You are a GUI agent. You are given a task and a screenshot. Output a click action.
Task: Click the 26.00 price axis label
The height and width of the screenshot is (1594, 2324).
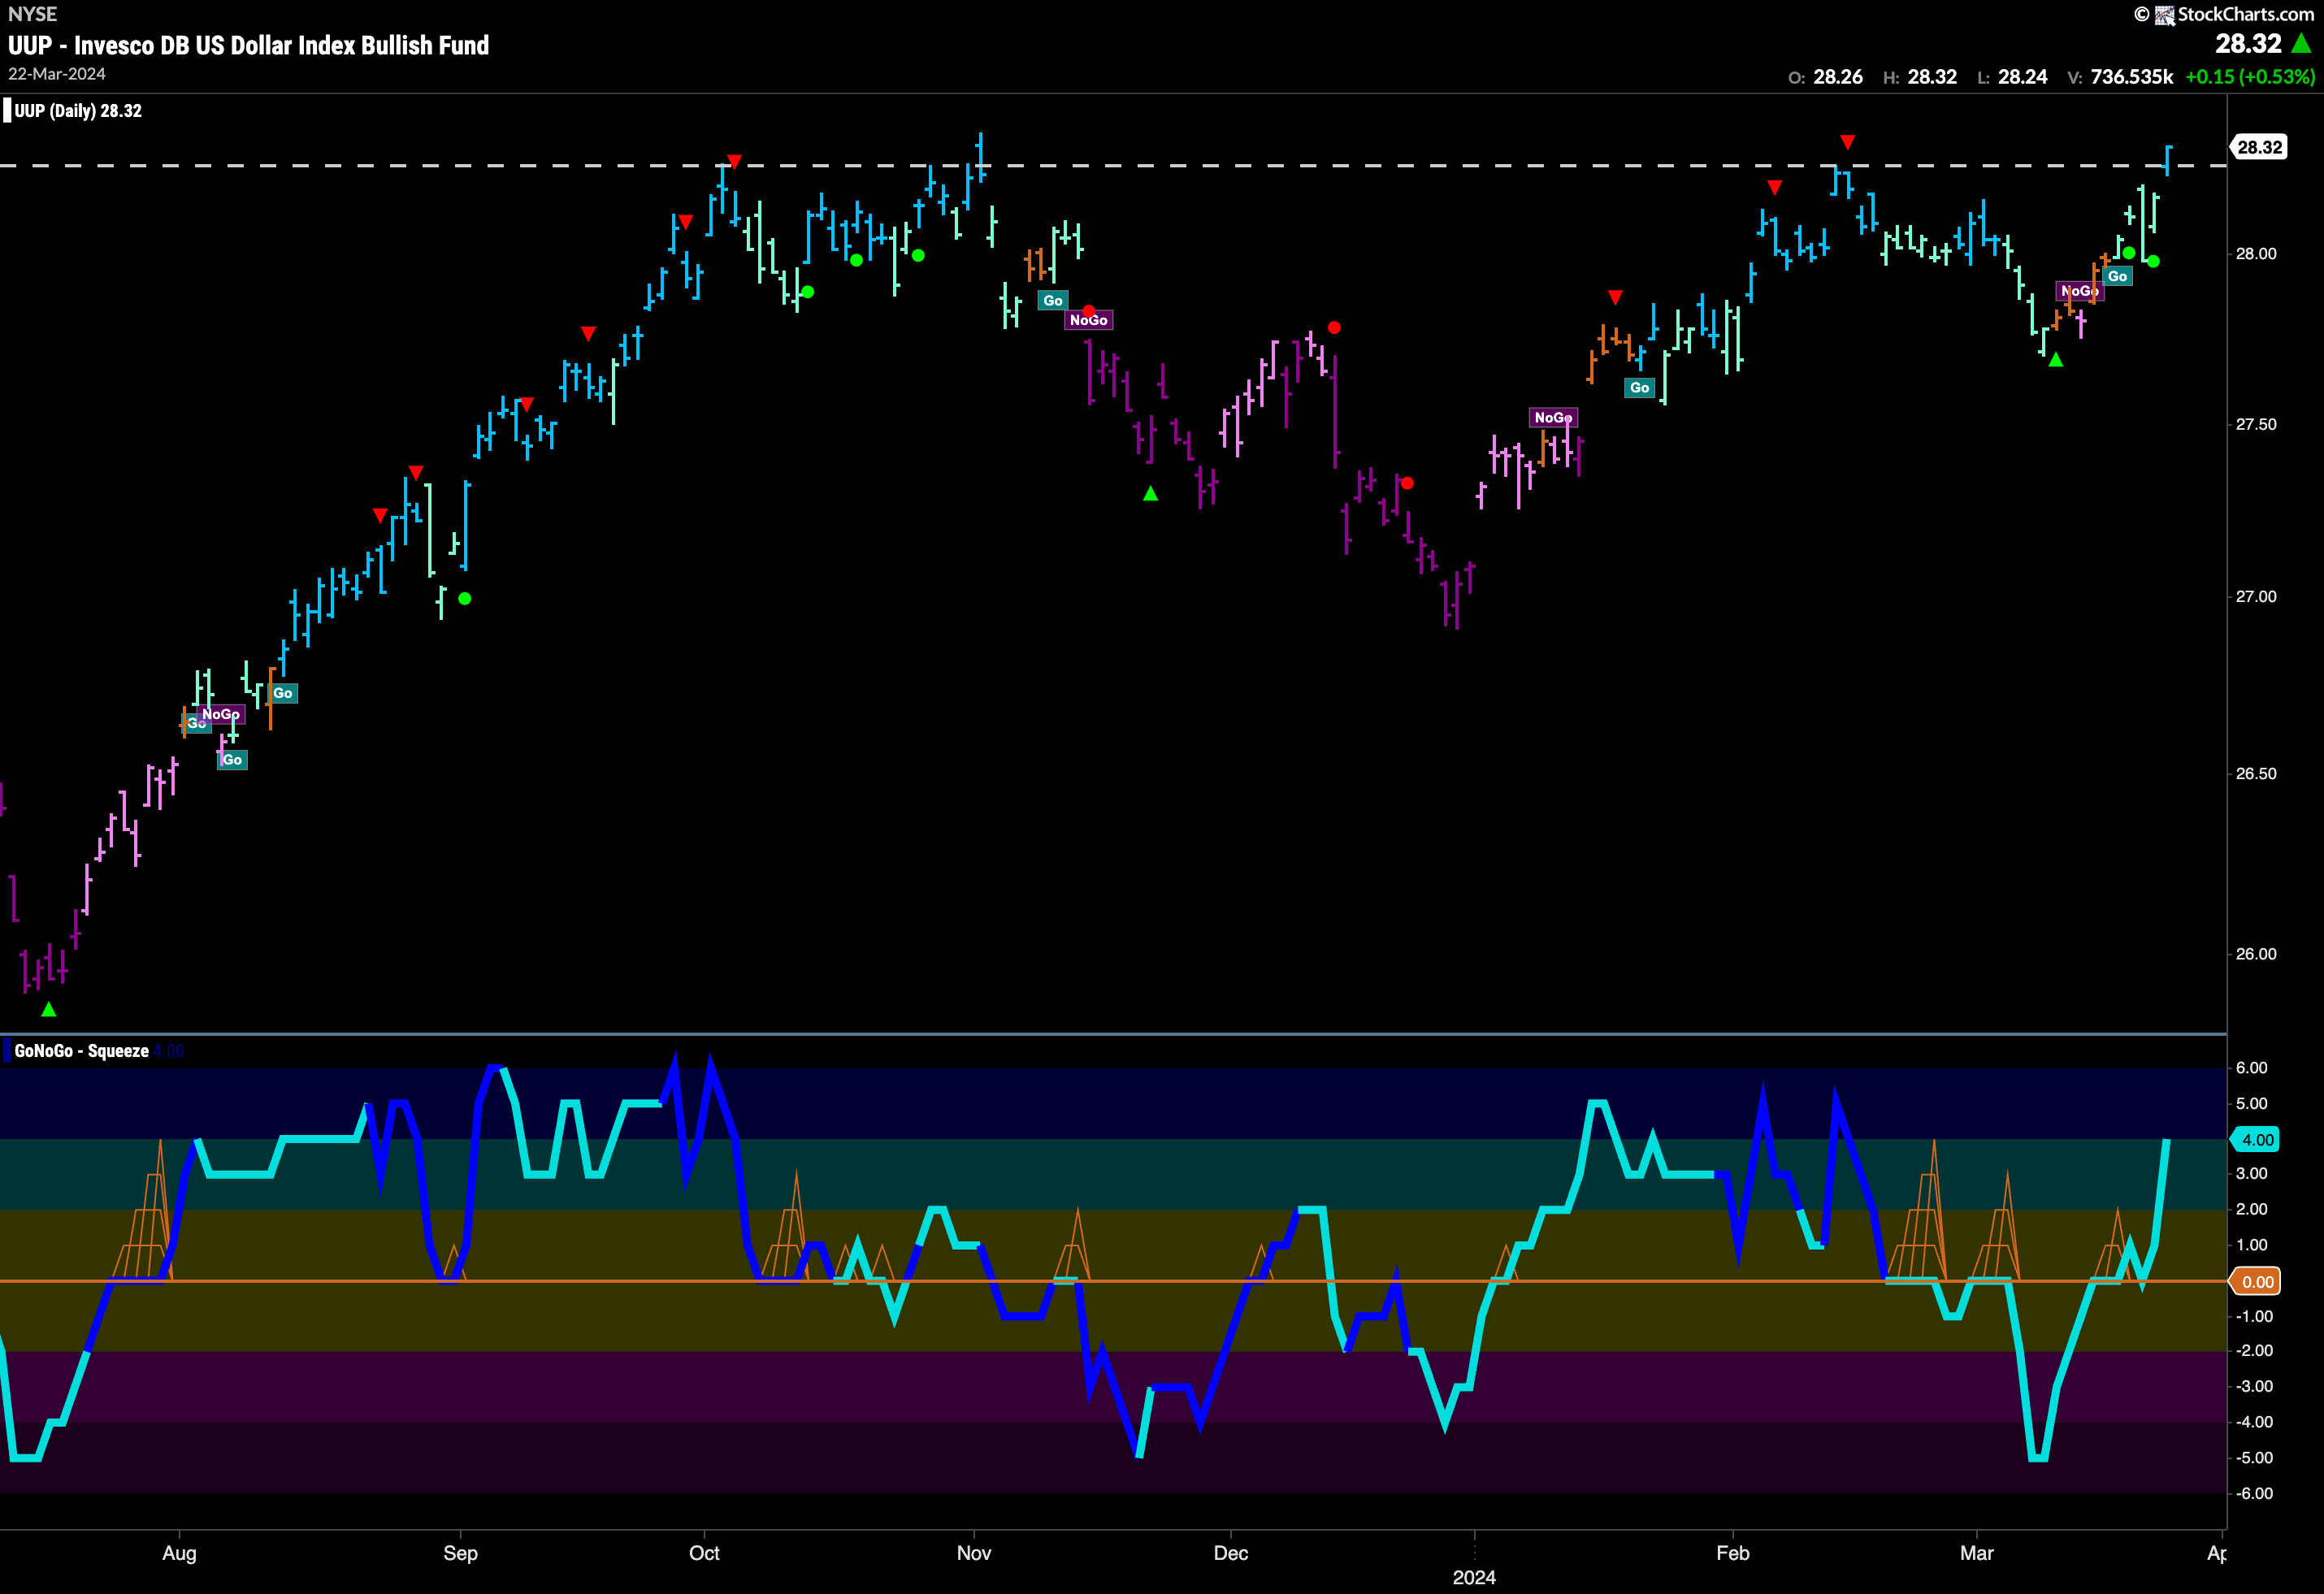[2255, 954]
